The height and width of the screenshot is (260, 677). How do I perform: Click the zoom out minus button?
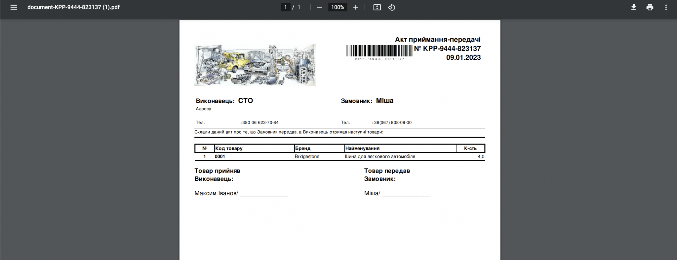(319, 7)
